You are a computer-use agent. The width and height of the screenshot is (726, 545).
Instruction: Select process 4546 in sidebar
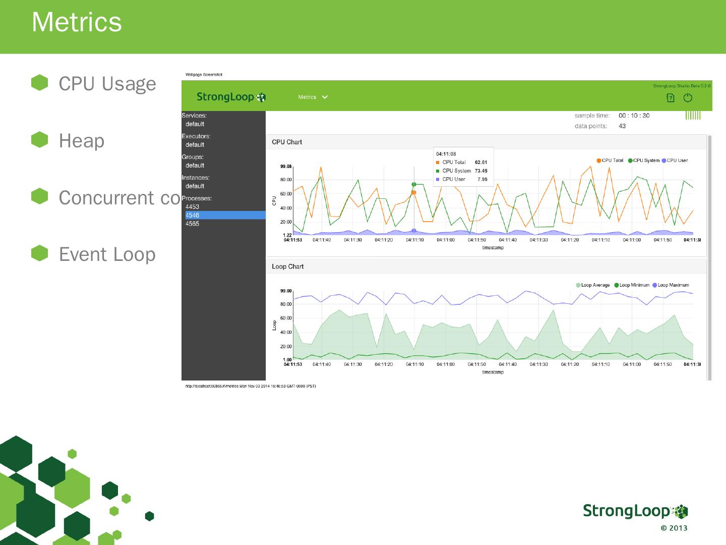pos(223,215)
